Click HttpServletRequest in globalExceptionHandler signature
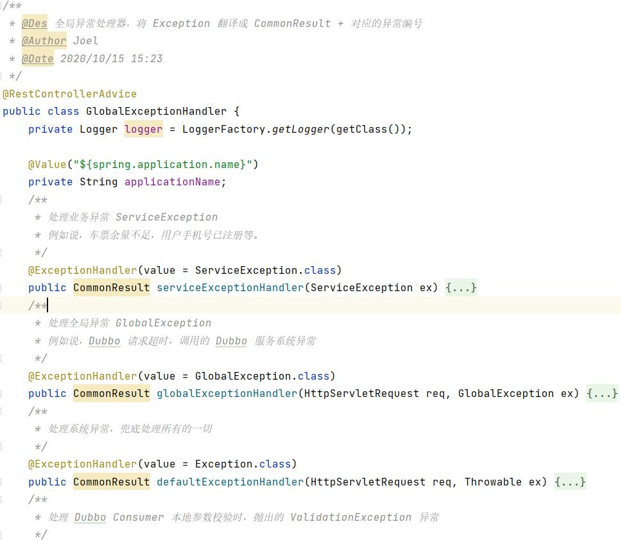621x540 pixels. [361, 393]
